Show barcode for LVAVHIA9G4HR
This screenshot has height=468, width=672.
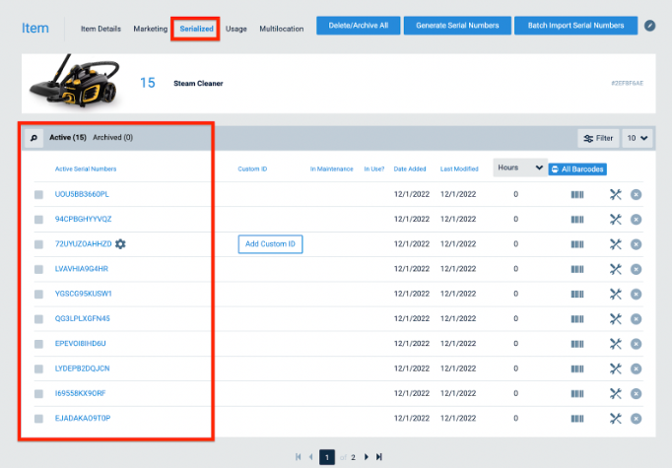[577, 269]
